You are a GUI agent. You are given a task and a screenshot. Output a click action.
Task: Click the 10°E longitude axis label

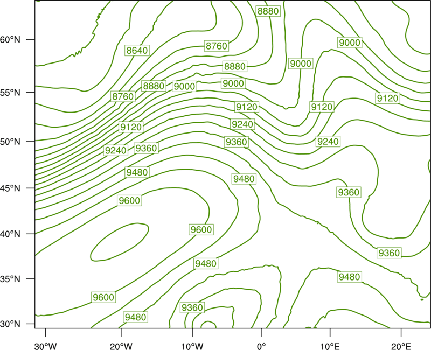(x=330, y=346)
